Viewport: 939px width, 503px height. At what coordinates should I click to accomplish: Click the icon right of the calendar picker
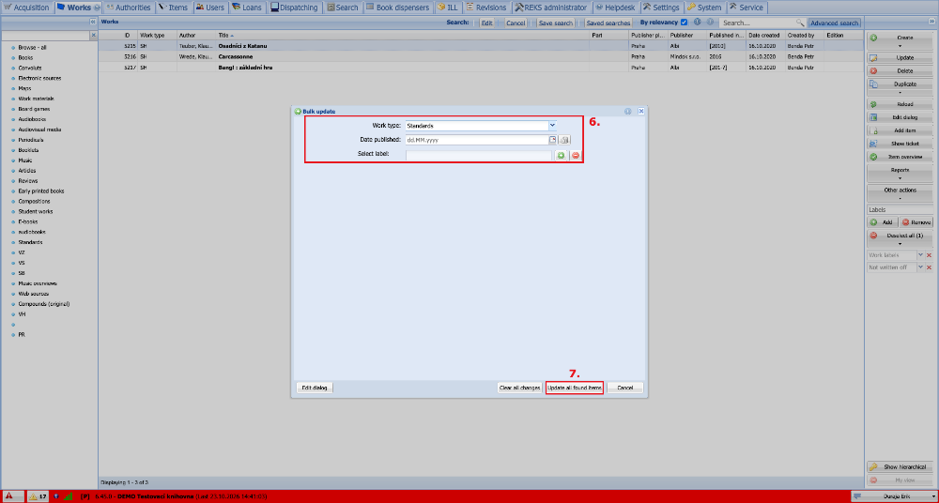(x=564, y=140)
